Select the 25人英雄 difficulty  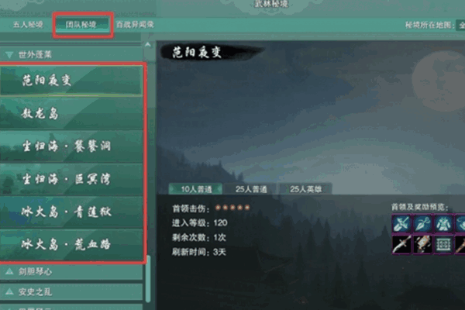[x=305, y=189]
